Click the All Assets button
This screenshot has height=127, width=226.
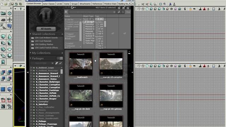[x=46, y=29]
